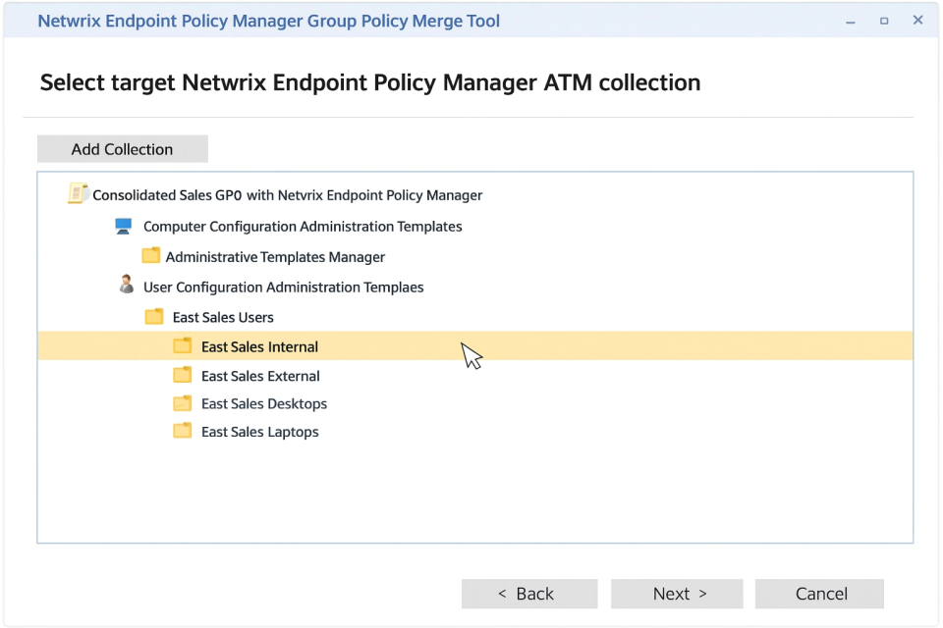Image resolution: width=943 pixels, height=628 pixels.
Task: Select the East Sales External collection
Action: pyautogui.click(x=259, y=375)
